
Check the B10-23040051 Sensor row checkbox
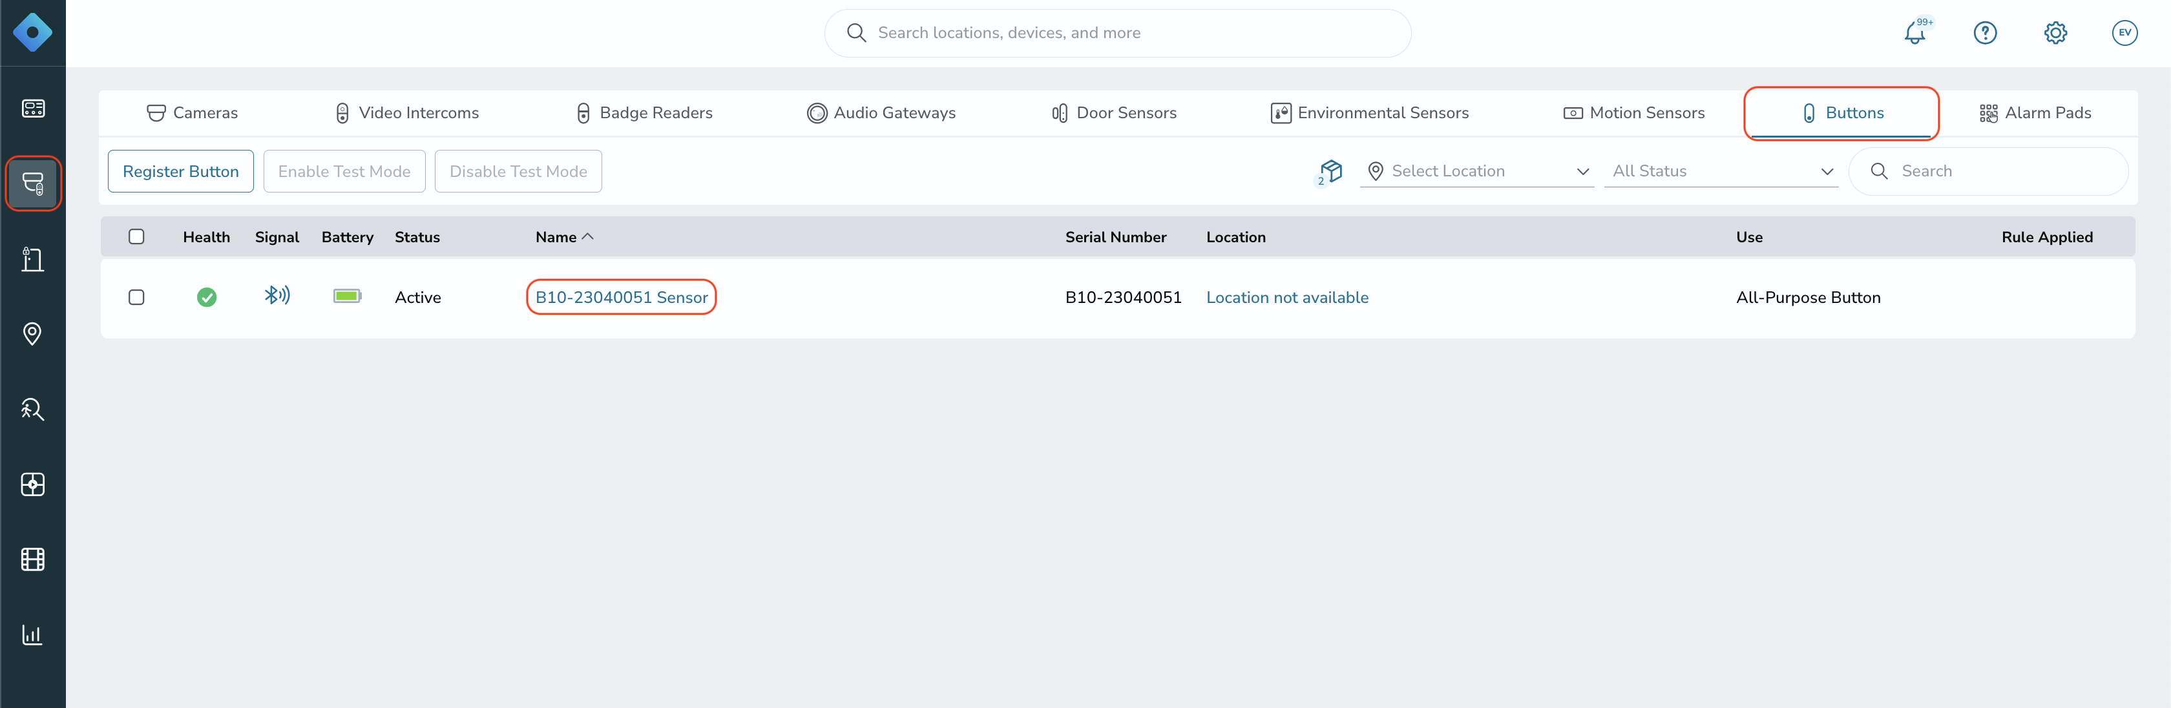tap(136, 298)
